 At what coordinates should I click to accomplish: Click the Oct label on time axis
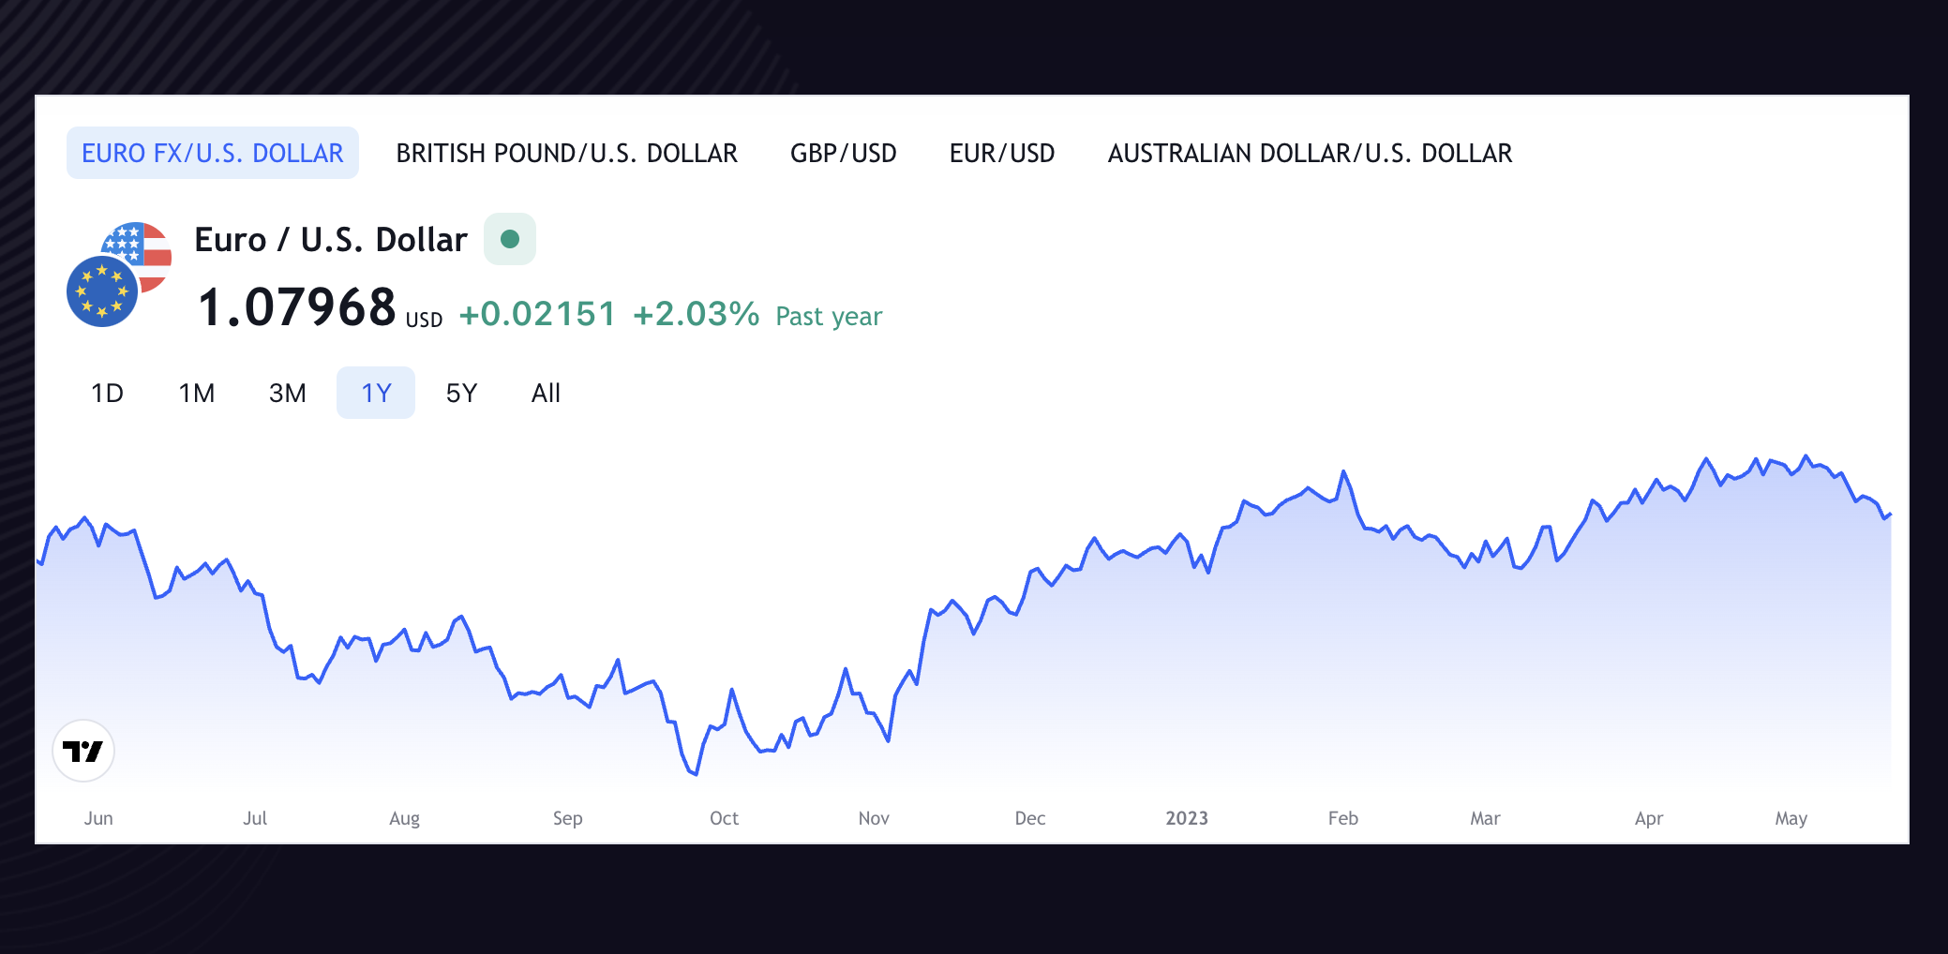pyautogui.click(x=724, y=818)
